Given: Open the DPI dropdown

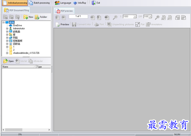Looking at the screenshot, I should click(x=150, y=17).
